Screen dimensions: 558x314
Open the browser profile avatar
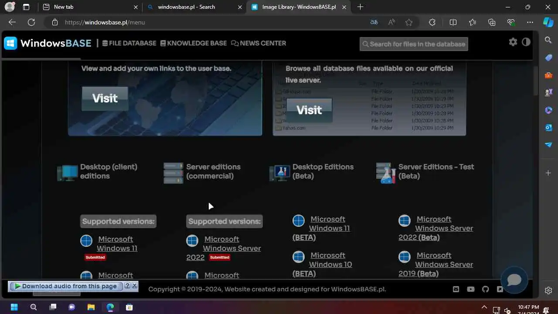9,7
